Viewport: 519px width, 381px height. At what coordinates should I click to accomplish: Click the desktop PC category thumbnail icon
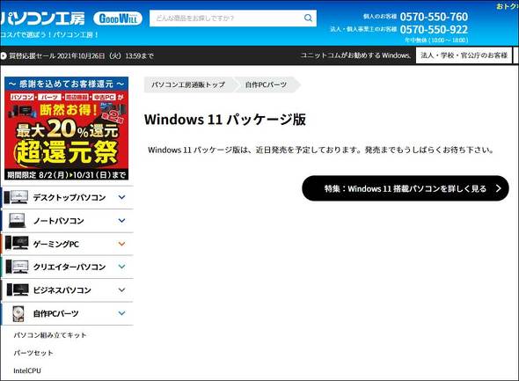pyautogui.click(x=16, y=197)
